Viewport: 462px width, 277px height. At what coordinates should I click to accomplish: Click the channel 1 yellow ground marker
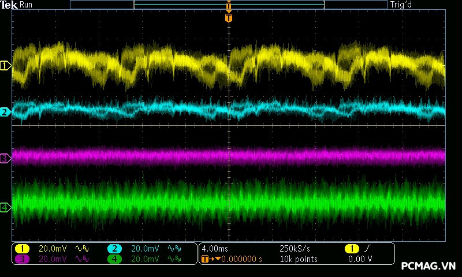click(x=6, y=66)
